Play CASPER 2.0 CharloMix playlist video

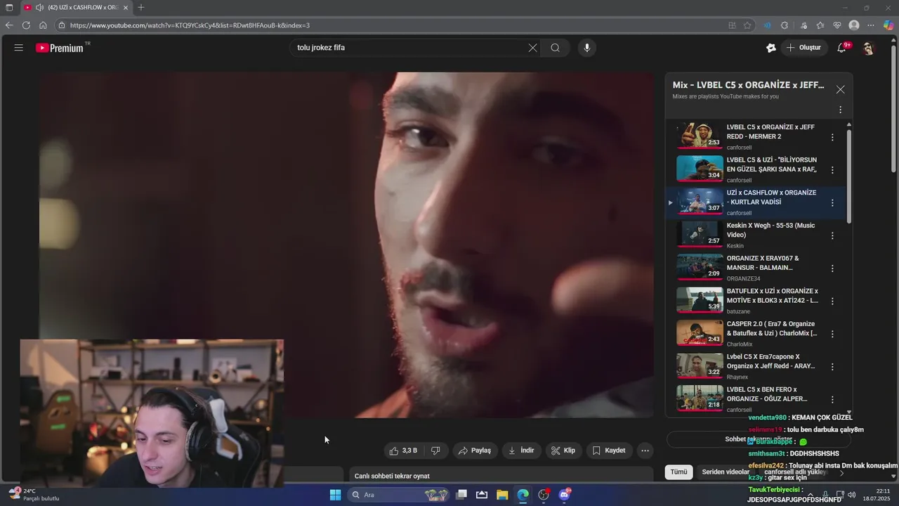point(755,334)
